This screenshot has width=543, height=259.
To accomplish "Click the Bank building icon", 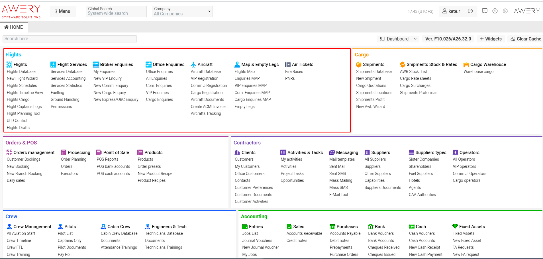I will (x=371, y=227).
